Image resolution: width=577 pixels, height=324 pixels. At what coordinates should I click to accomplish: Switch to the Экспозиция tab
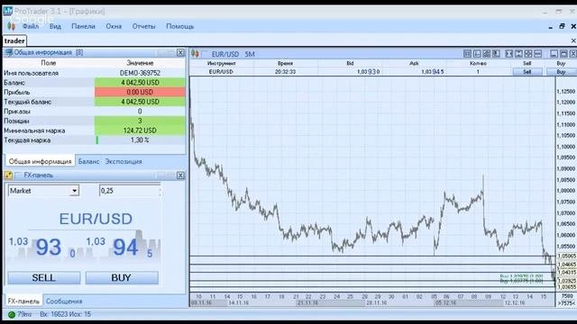point(124,161)
